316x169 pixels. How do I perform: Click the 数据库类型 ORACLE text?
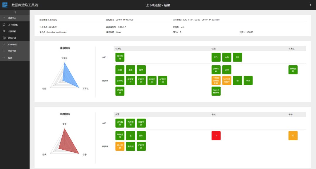click(x=116, y=27)
